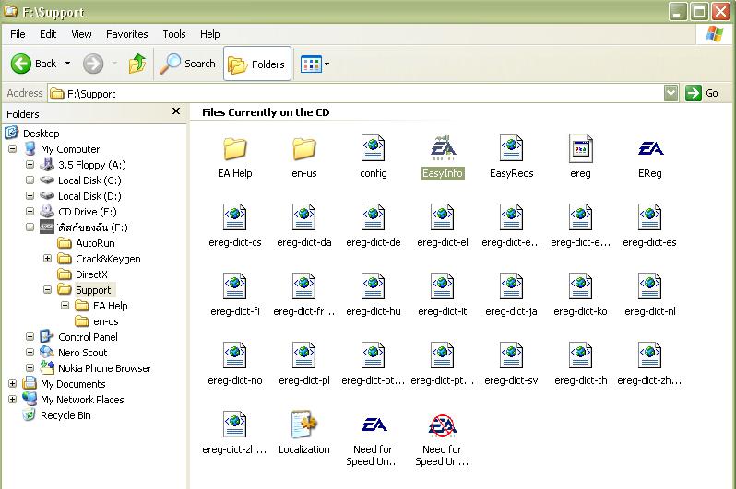Screen dimensions: 736x489
Task: Toggle the Folders pane button
Action: pos(257,64)
